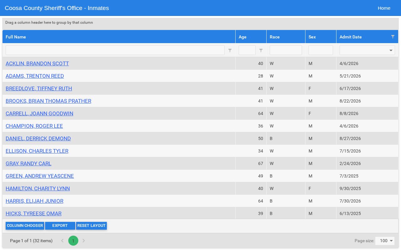Screen dimensions: 401x250
Task: Open ACKLIN, BRANDON SCOTT record
Action: click(37, 63)
